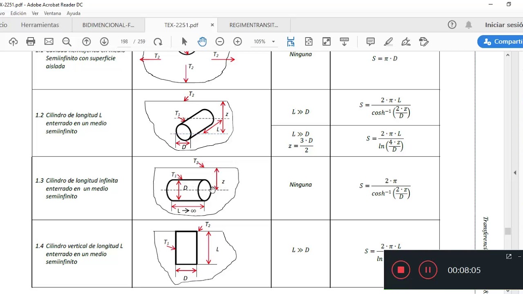
Task: Fit one full page in window
Action: 308,42
